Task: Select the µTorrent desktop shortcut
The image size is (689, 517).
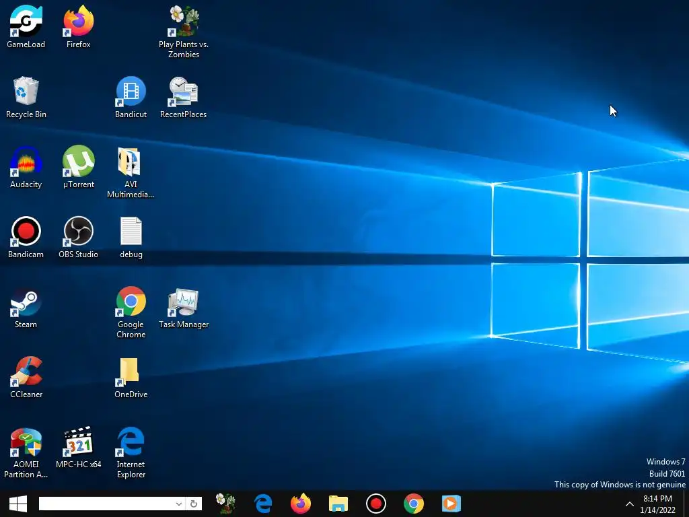Action: click(79, 167)
